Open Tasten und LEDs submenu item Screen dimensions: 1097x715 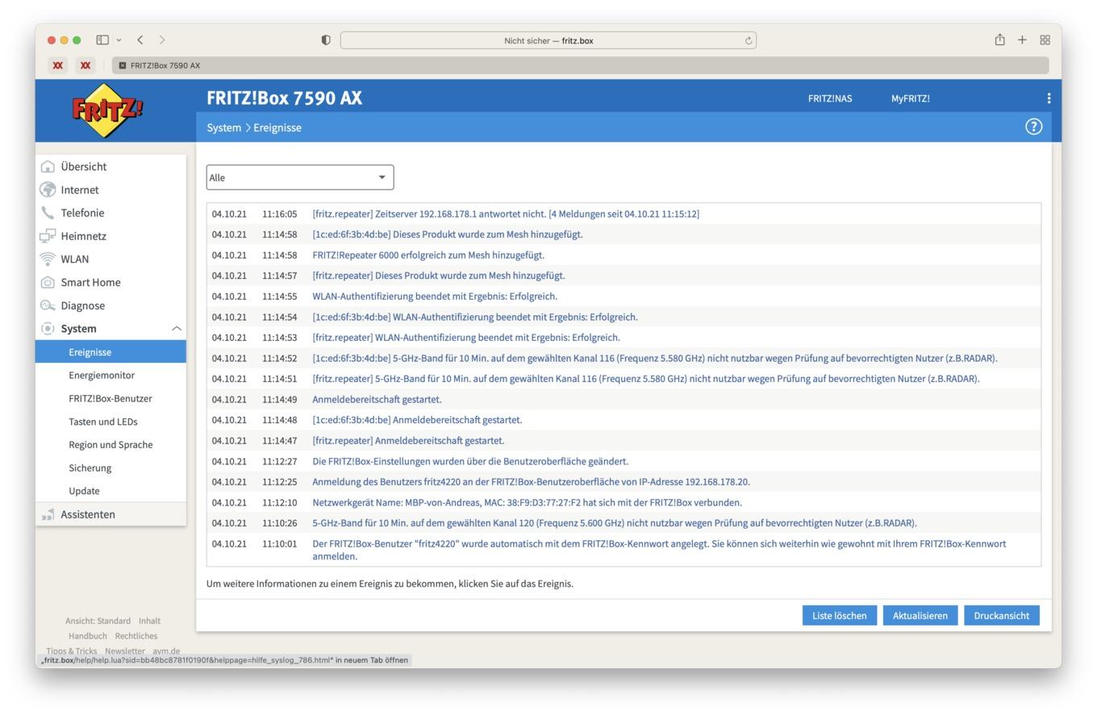point(103,422)
